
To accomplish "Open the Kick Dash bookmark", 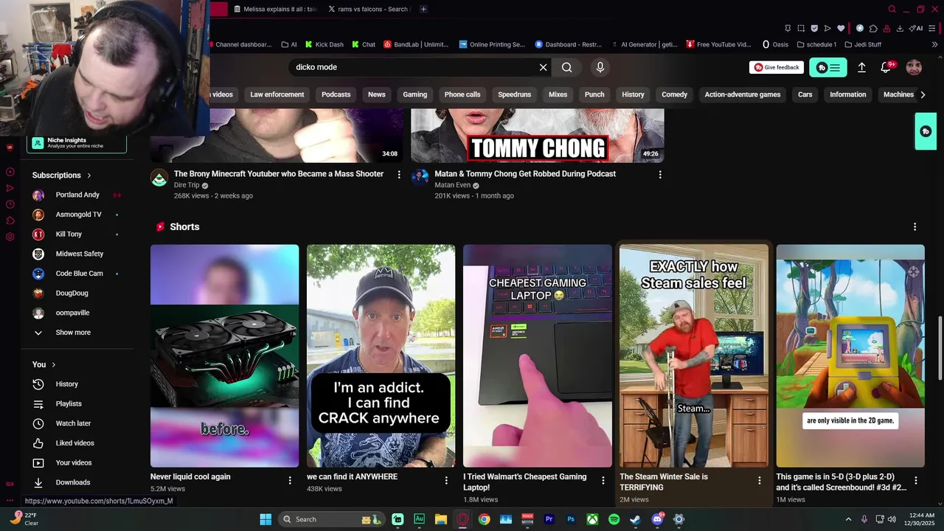I will 324,44.
